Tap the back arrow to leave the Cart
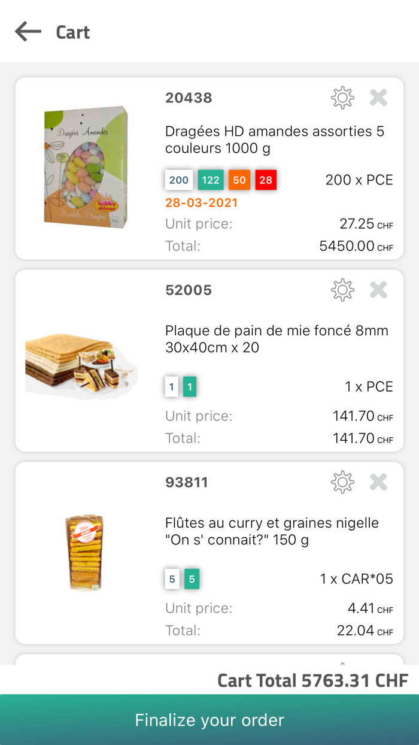This screenshot has height=745, width=419. [x=28, y=32]
